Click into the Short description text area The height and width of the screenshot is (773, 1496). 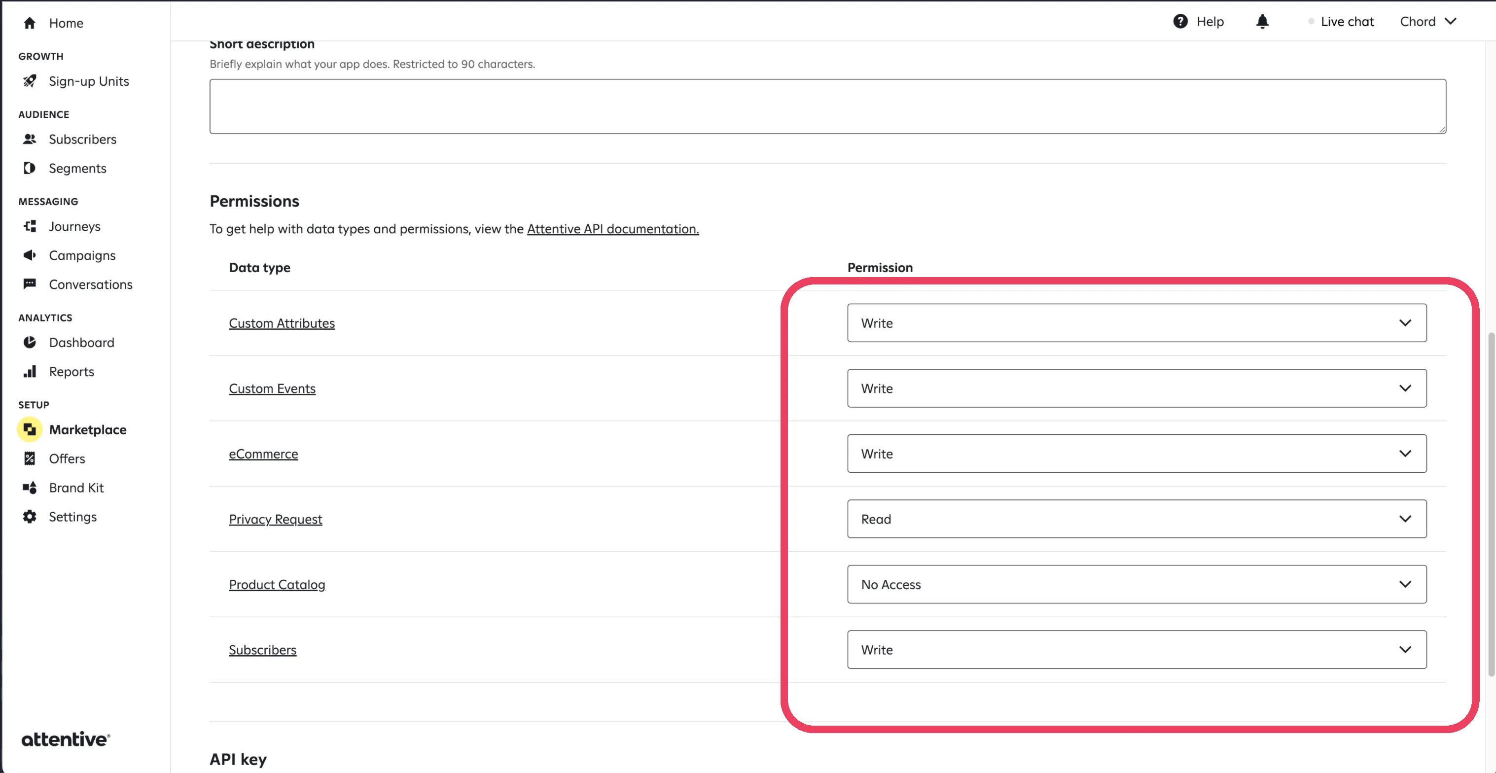click(827, 106)
